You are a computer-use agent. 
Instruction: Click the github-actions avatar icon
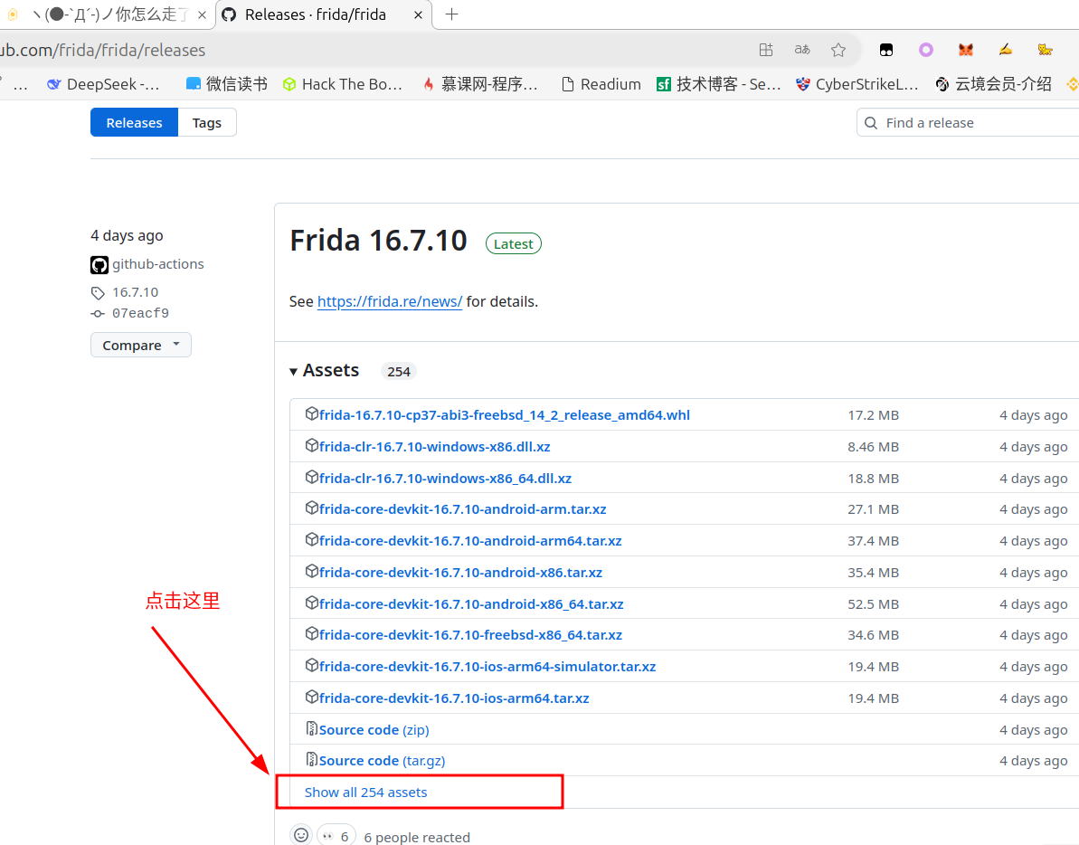click(99, 265)
